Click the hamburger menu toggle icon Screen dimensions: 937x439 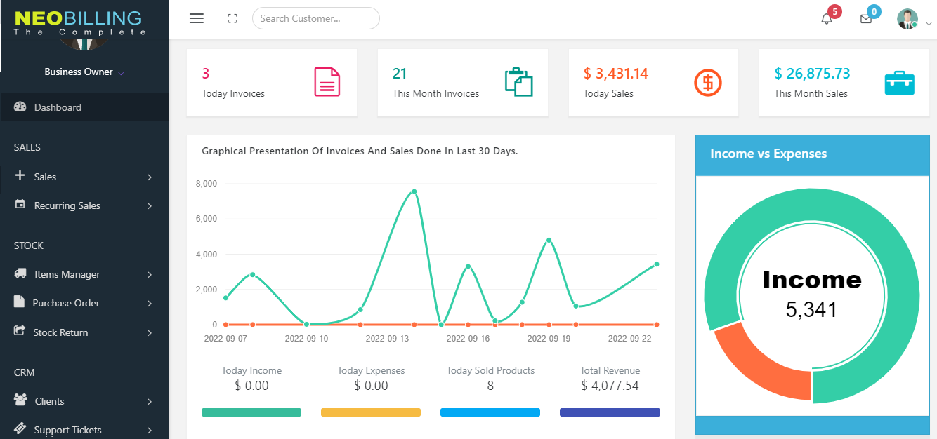197,19
